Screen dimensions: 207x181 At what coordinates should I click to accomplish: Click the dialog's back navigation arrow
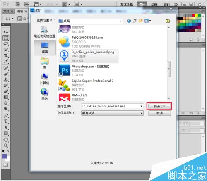pos(129,21)
